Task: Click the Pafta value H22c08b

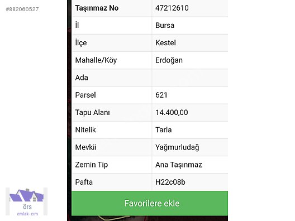Action: click(170, 182)
